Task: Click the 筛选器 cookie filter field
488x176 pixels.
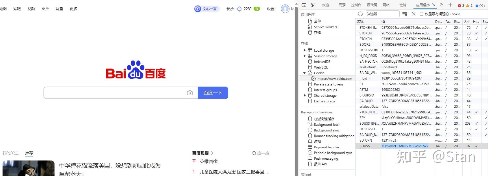Action: click(382, 14)
